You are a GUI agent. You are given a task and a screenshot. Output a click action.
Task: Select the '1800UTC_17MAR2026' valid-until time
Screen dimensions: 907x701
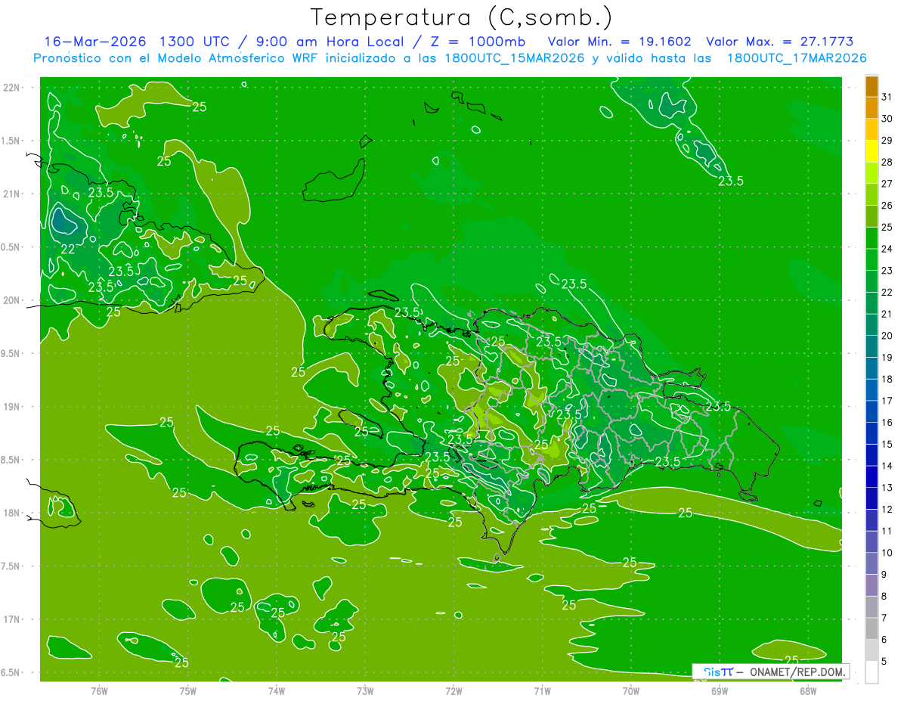797,58
